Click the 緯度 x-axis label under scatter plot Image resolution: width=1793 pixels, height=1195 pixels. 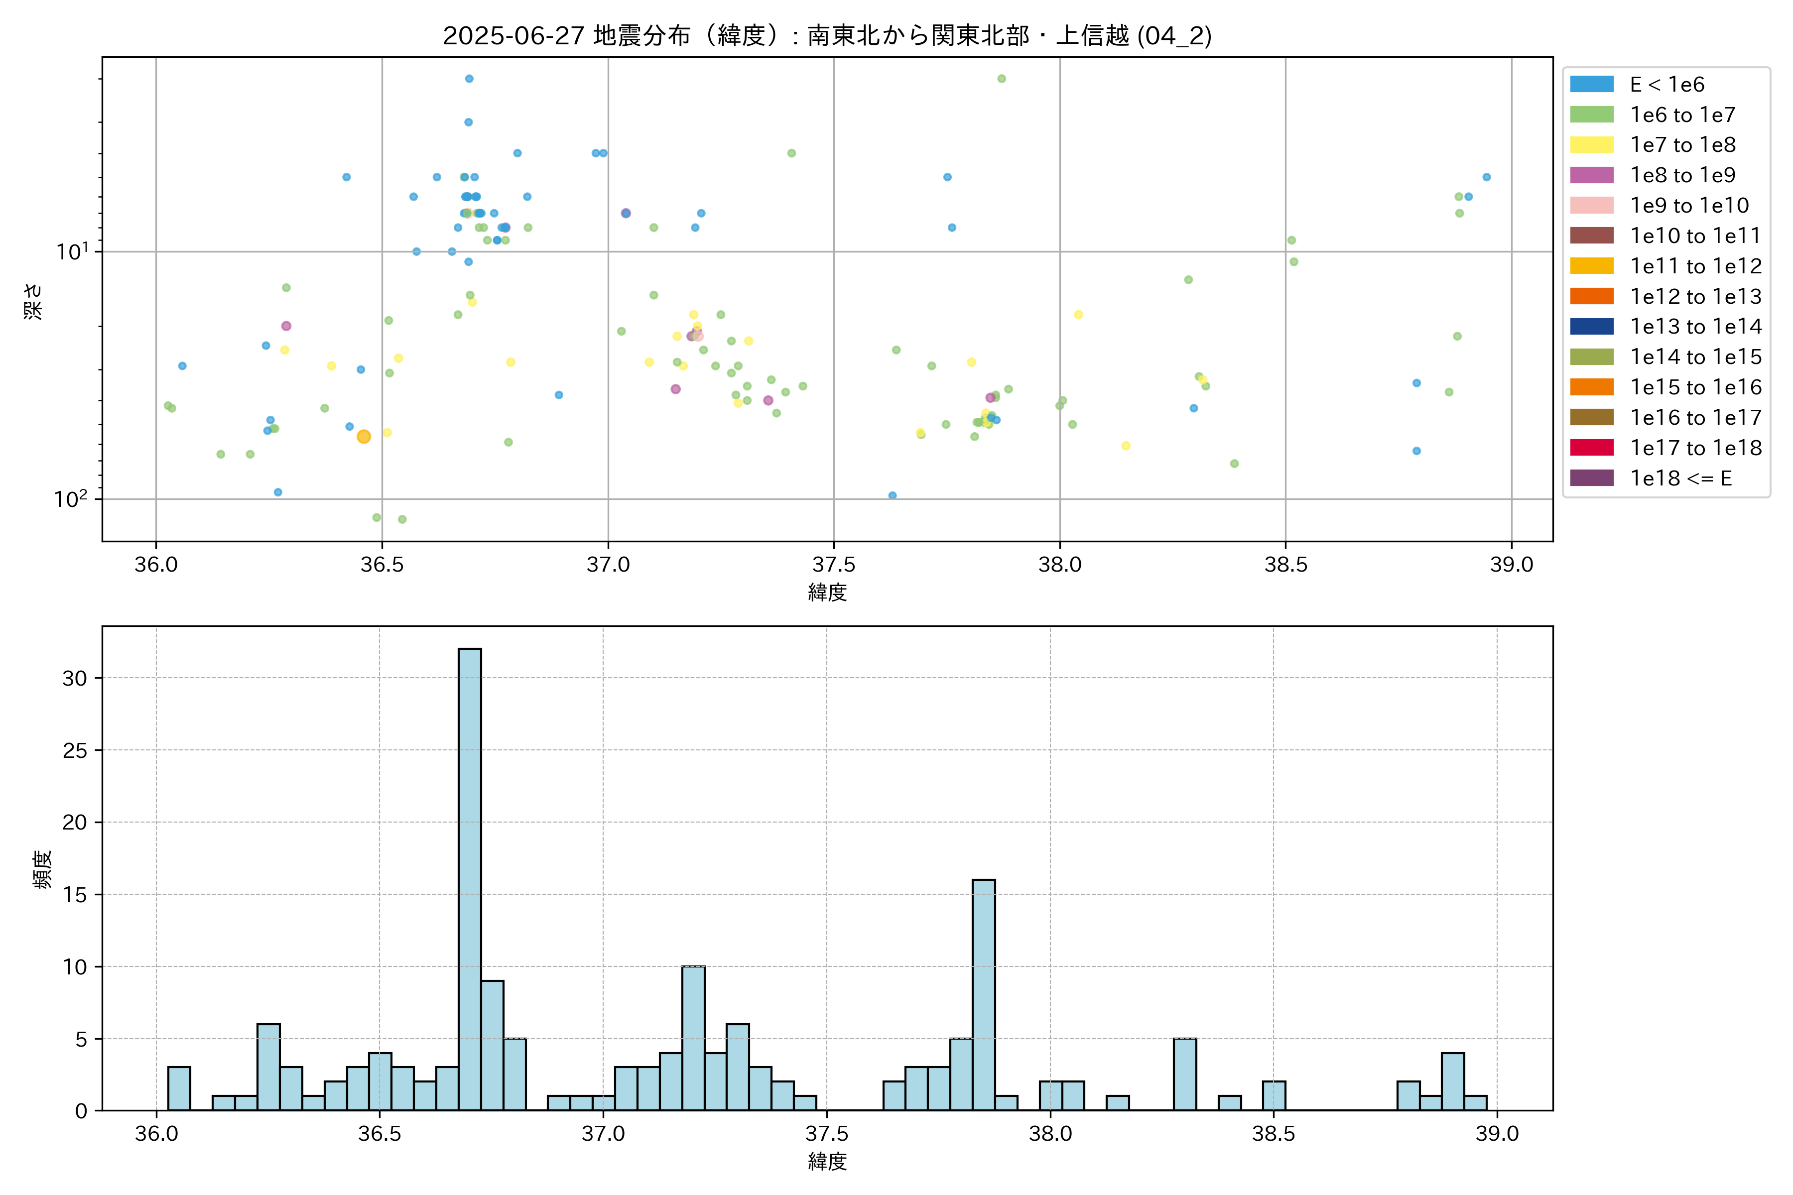click(x=827, y=592)
